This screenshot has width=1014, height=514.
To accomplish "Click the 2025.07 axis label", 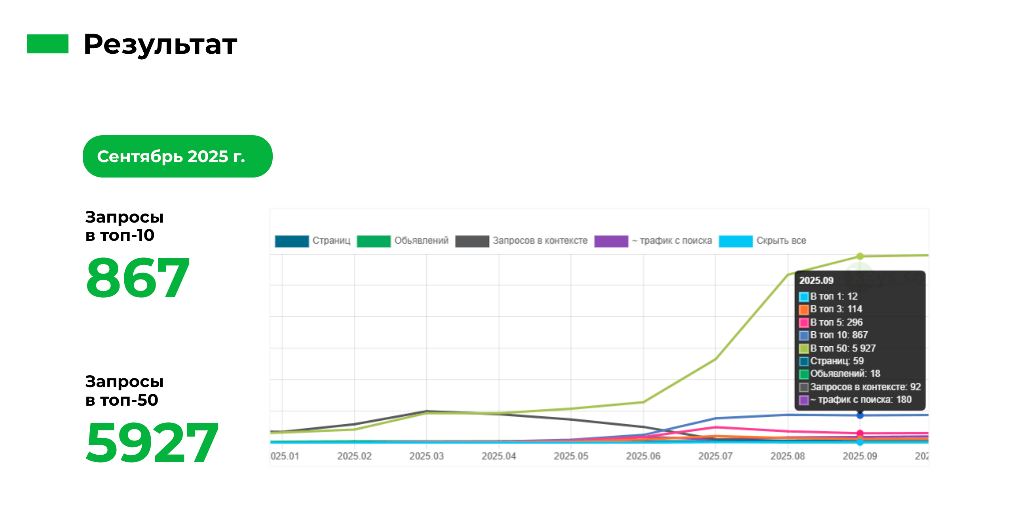I will (715, 456).
